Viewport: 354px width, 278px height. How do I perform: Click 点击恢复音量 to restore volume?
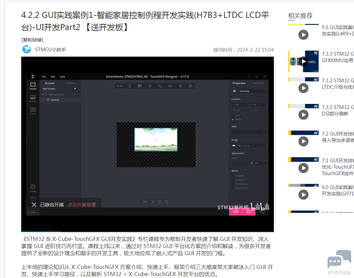(82, 205)
